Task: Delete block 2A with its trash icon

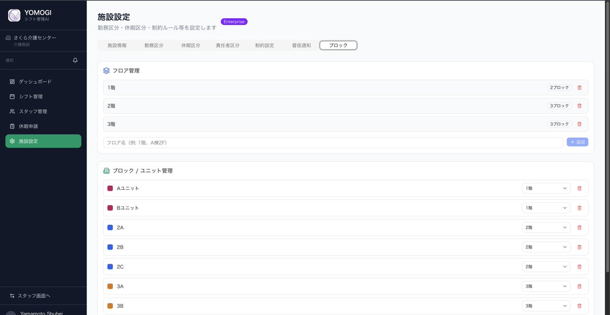Action: pyautogui.click(x=579, y=228)
